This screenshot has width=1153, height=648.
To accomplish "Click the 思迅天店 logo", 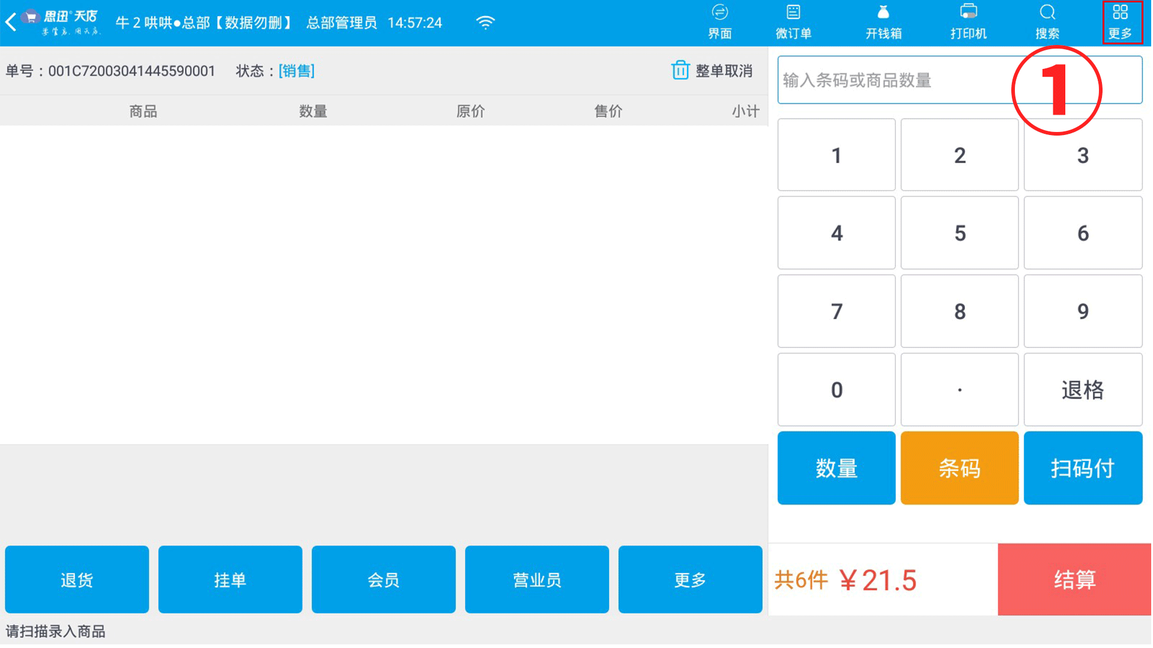I will tap(63, 21).
